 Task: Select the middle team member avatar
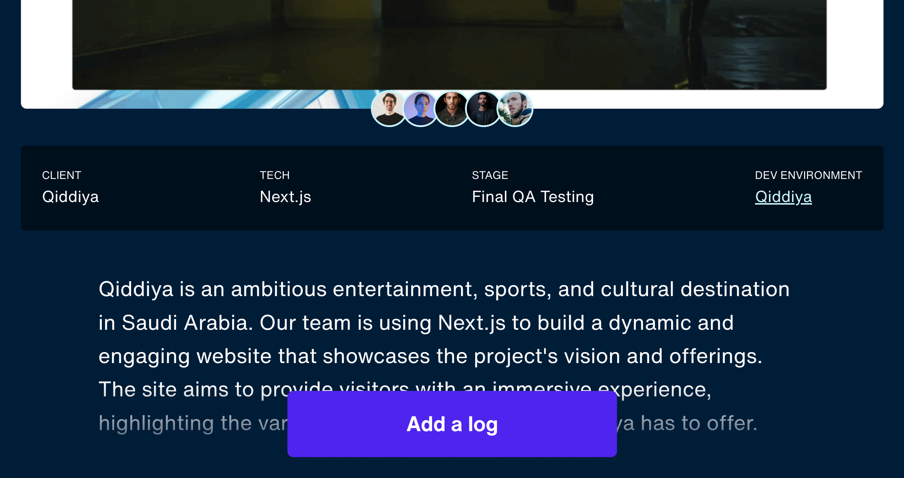[452, 108]
